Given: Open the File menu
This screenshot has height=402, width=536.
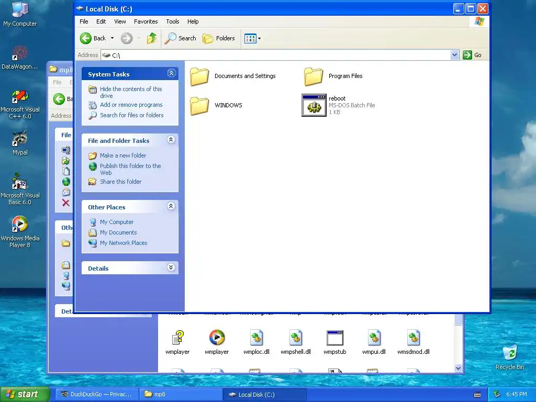Looking at the screenshot, I should (x=84, y=21).
